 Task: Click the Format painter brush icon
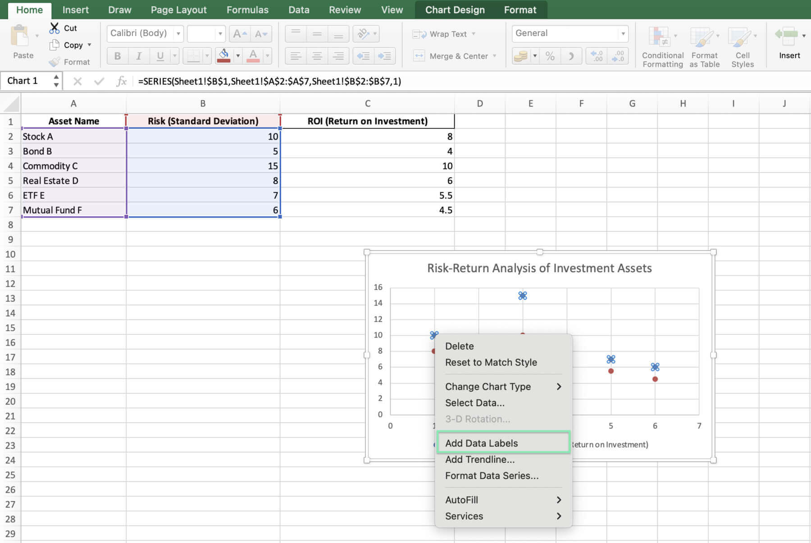[55, 62]
